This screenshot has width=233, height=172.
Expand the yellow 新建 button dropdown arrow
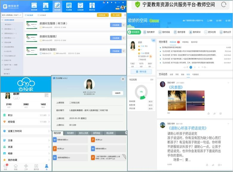(x=107, y=15)
